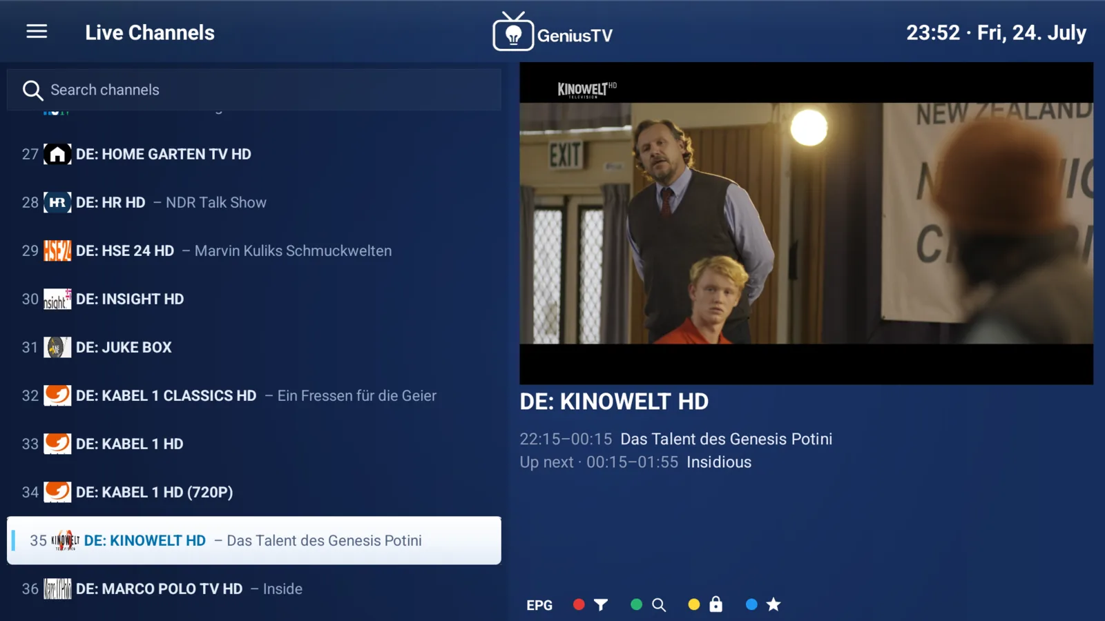Click the GeniusTV logo icon
This screenshot has height=621, width=1105.
click(x=513, y=32)
